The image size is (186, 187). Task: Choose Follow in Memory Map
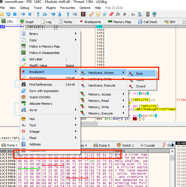point(50,46)
